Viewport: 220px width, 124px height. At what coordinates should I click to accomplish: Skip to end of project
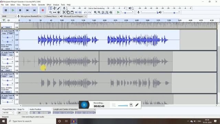pos(34,10)
